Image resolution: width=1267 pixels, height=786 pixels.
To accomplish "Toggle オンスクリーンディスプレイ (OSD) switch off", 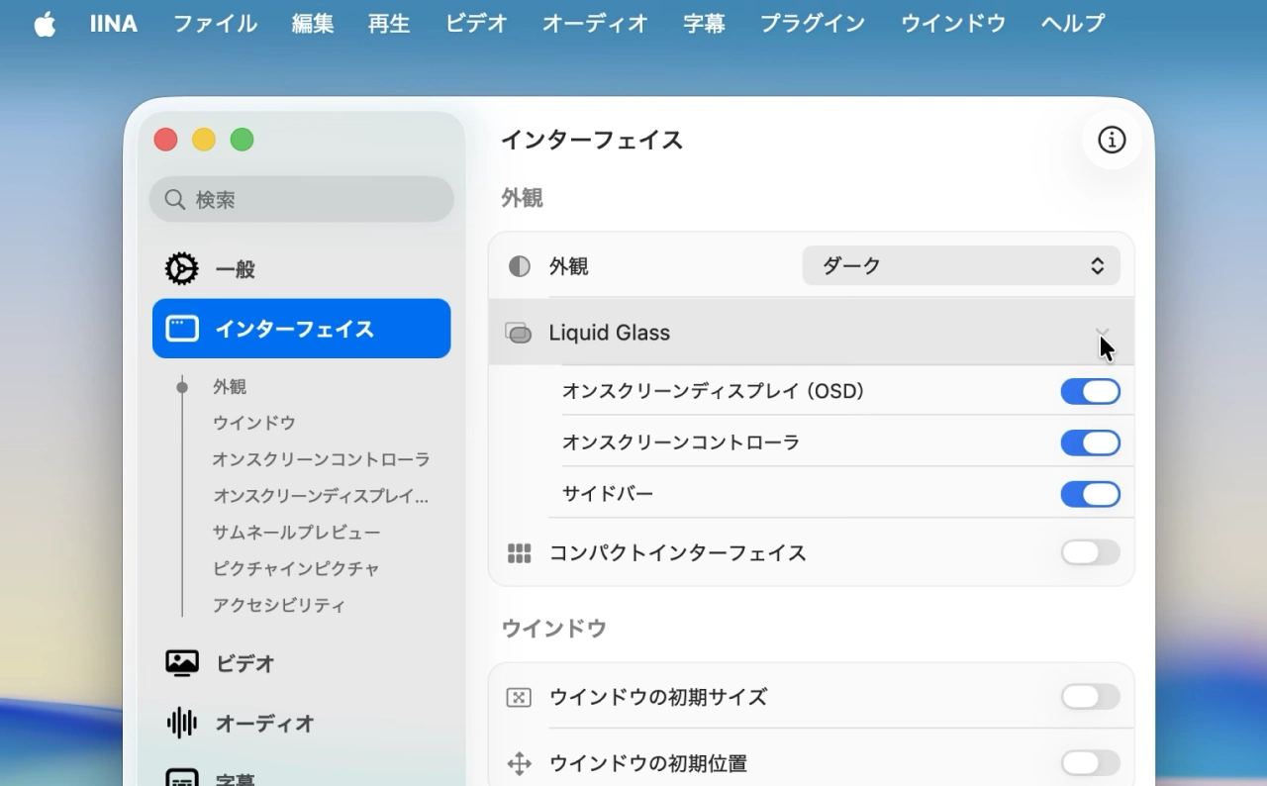I will click(1091, 392).
